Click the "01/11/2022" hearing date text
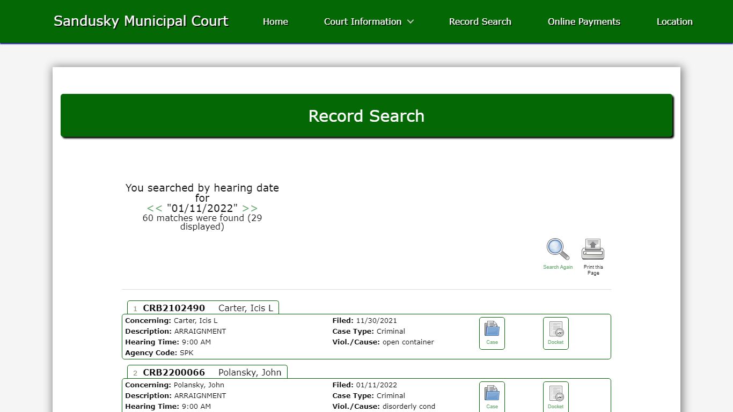This screenshot has width=733, height=412. [x=202, y=208]
